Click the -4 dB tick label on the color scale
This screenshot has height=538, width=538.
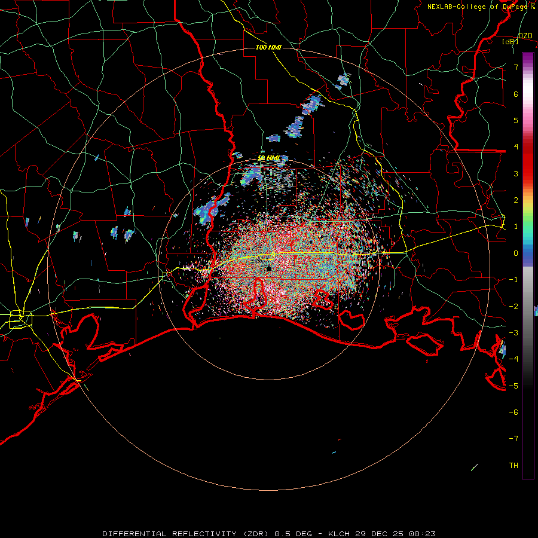pyautogui.click(x=513, y=359)
